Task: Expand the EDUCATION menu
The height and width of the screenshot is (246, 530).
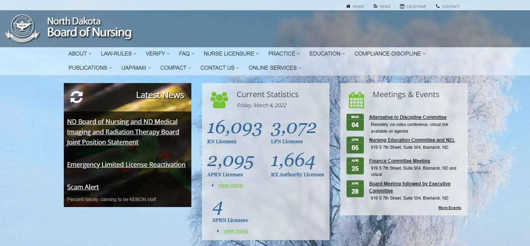Action: point(327,54)
